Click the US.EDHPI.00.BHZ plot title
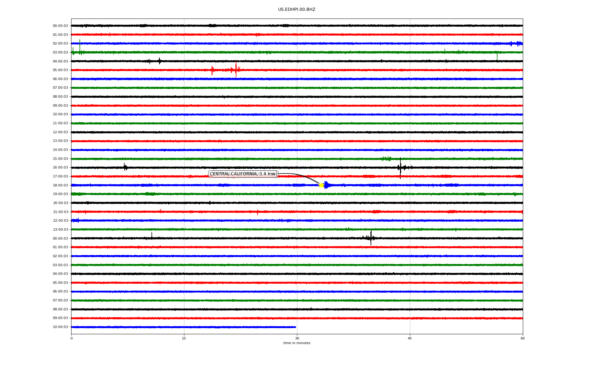The width and height of the screenshot is (594, 371). point(296,10)
